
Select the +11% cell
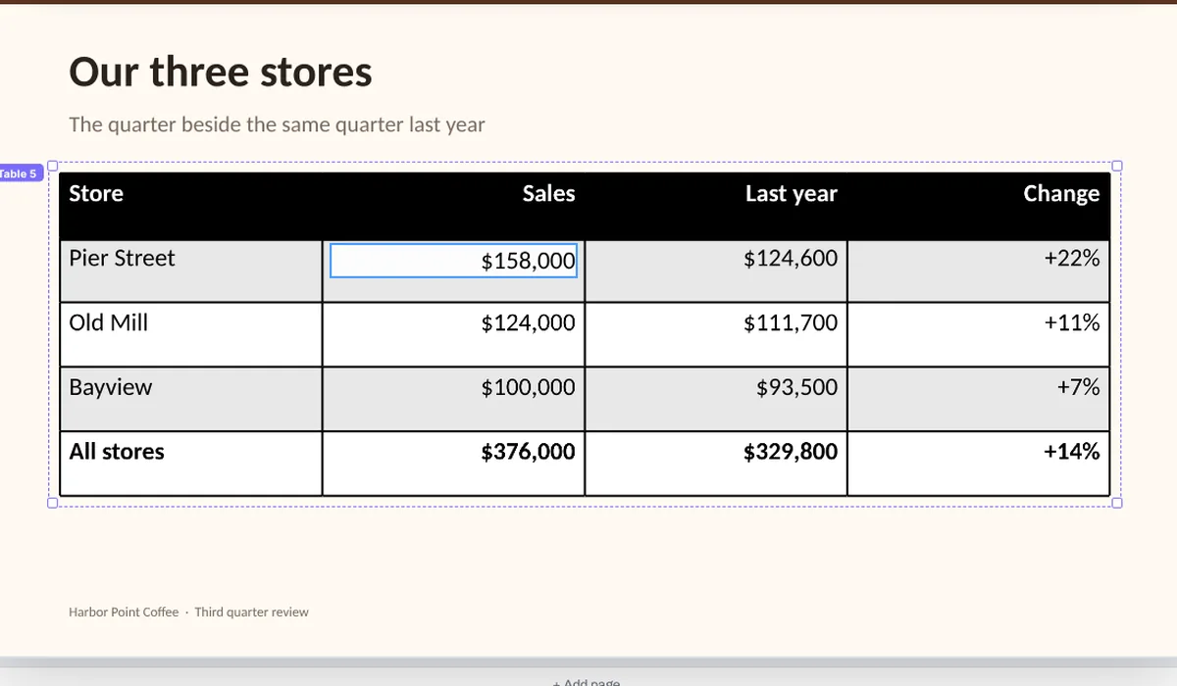click(x=979, y=334)
